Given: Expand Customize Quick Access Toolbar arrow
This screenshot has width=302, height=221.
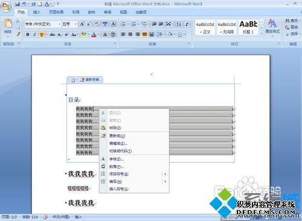Looking at the screenshot, I should [x=58, y=4].
